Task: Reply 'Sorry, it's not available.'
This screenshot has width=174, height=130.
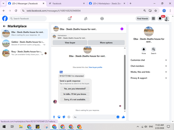Action: pos(75,99)
